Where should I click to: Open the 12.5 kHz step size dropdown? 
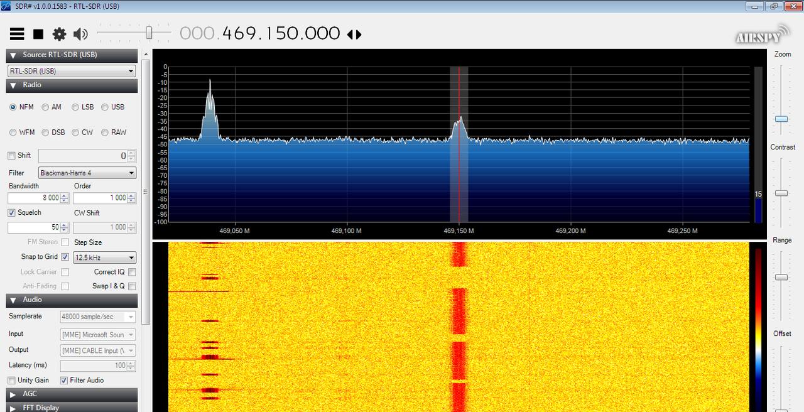(x=104, y=257)
